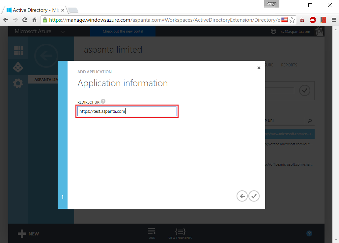The height and width of the screenshot is (243, 339).
Task: Click inside the Redirect URI text field
Action: coord(127,111)
